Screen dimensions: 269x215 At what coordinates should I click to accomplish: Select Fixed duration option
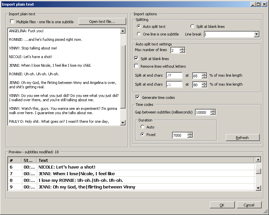coord(142,135)
